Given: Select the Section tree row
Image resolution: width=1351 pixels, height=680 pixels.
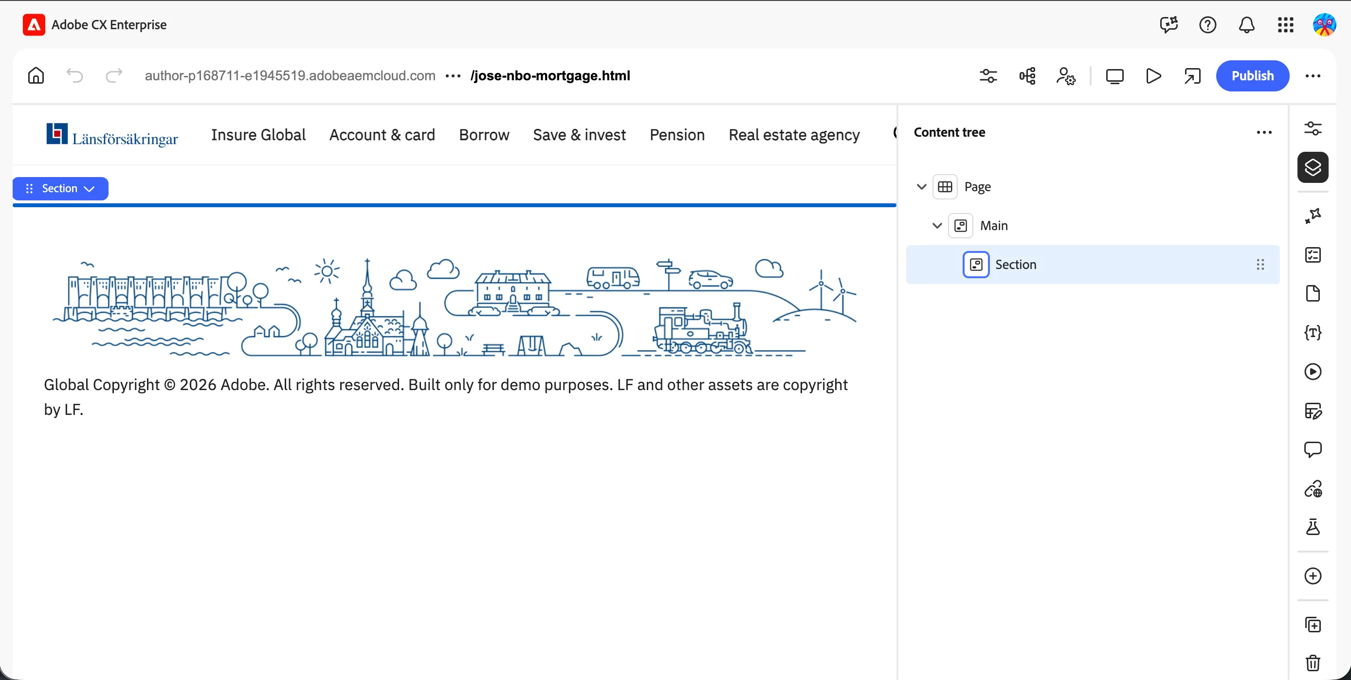Looking at the screenshot, I should tap(1093, 264).
